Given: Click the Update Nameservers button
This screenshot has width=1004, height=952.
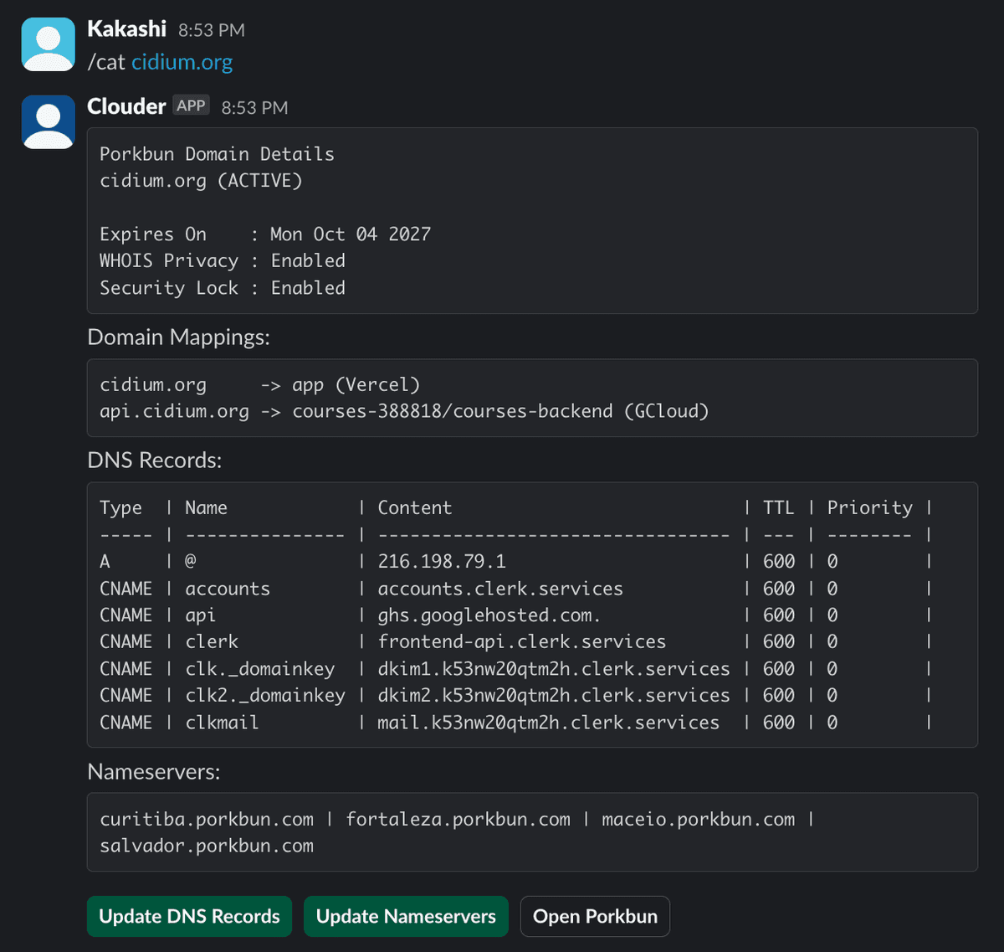Looking at the screenshot, I should click(x=406, y=916).
